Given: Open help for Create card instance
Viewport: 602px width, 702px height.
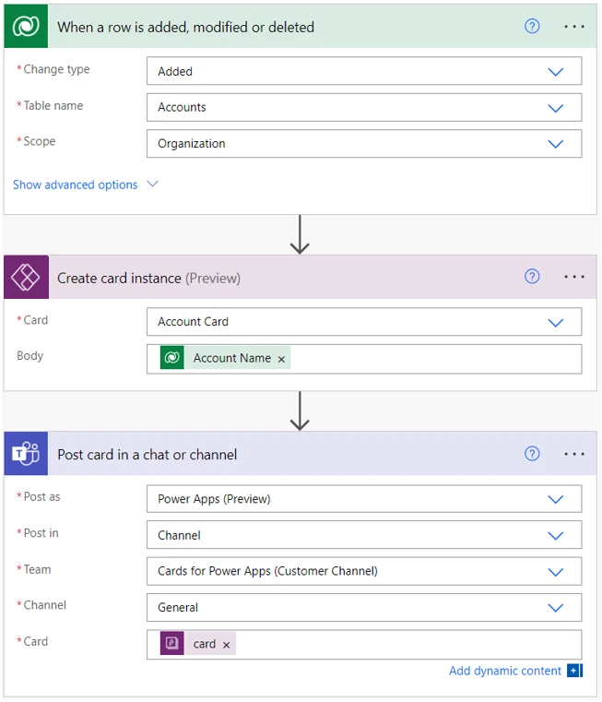Looking at the screenshot, I should click(532, 277).
